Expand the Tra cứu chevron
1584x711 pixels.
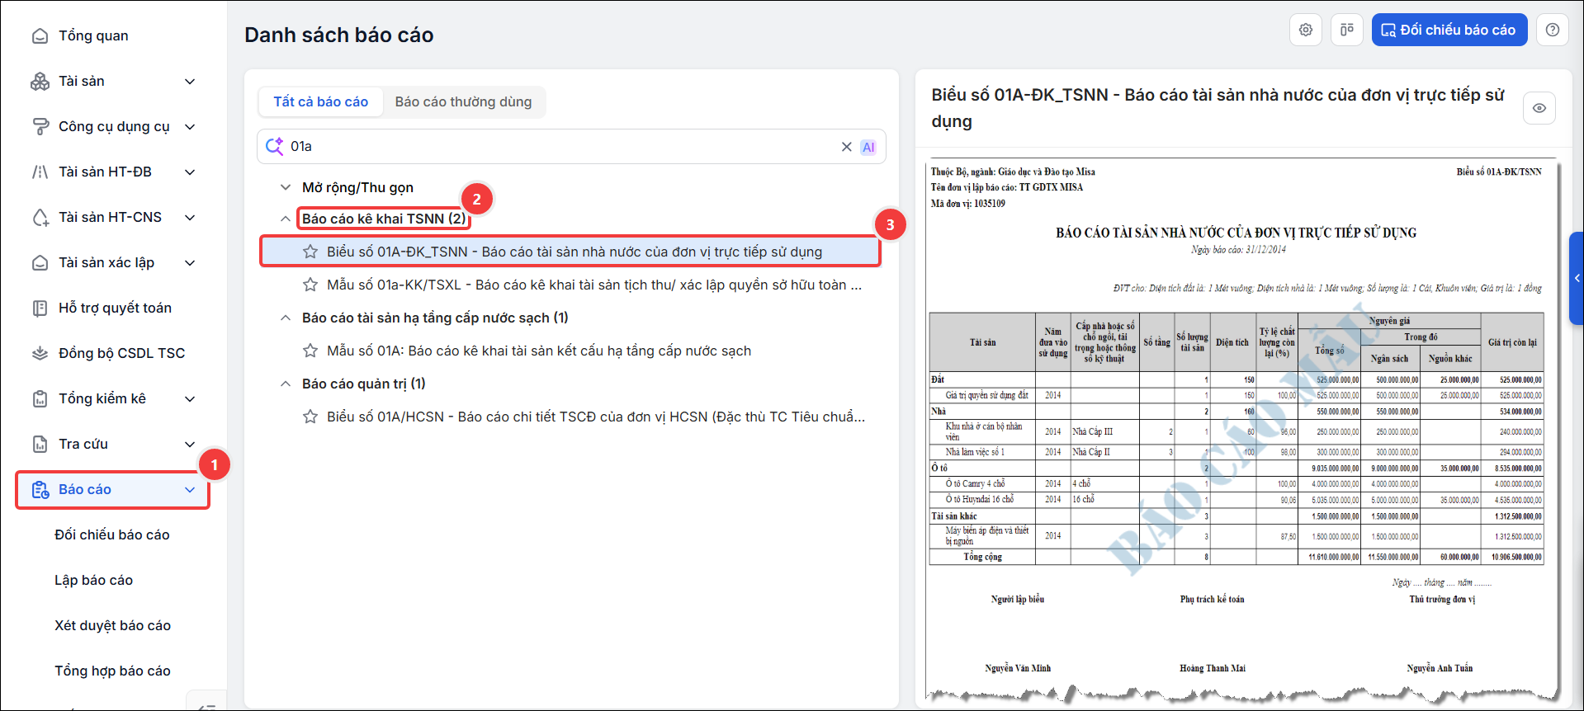(x=190, y=445)
